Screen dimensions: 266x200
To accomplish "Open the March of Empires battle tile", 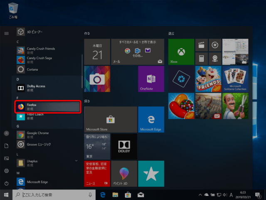I will (208, 106).
